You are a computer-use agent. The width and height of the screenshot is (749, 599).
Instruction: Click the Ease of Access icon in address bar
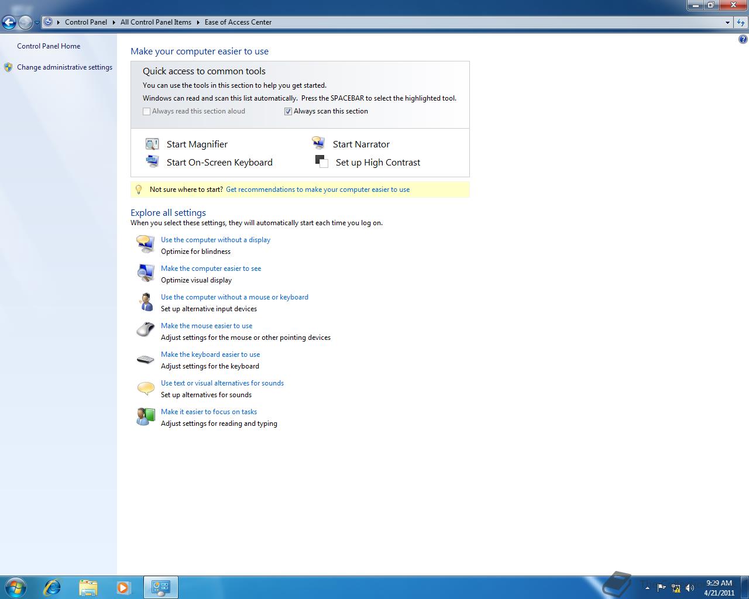tap(48, 22)
